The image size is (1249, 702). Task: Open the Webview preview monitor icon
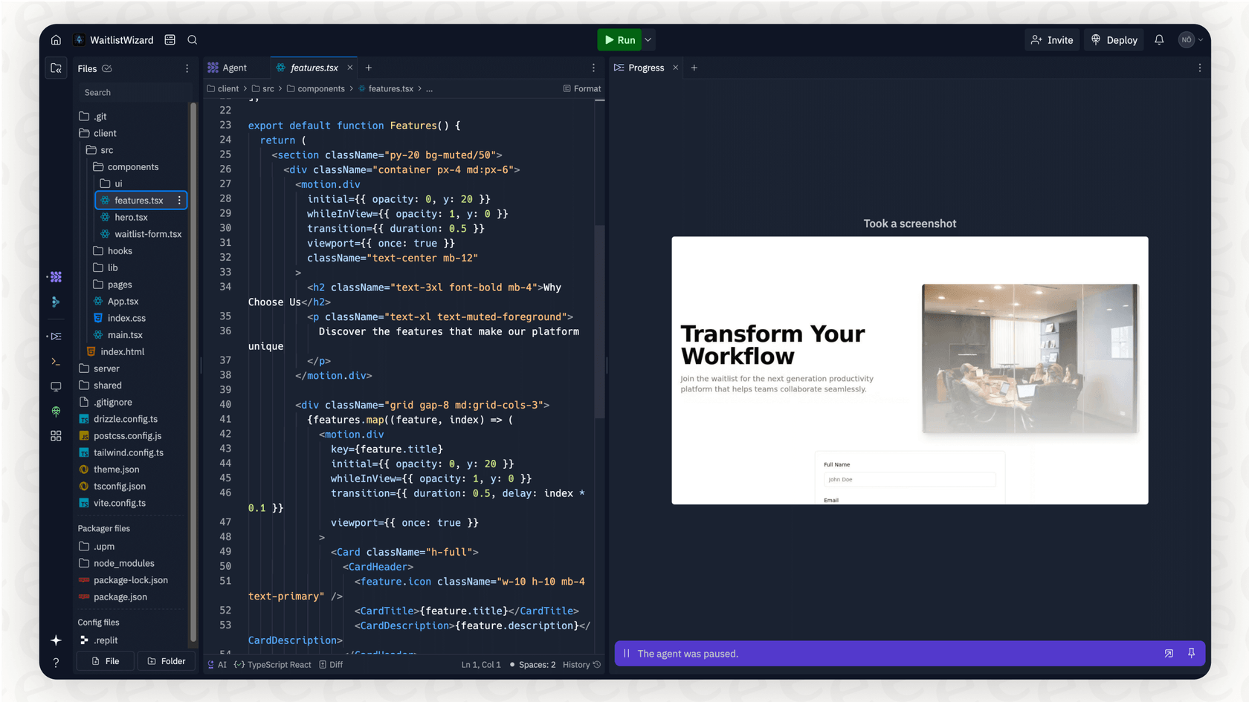click(x=56, y=386)
